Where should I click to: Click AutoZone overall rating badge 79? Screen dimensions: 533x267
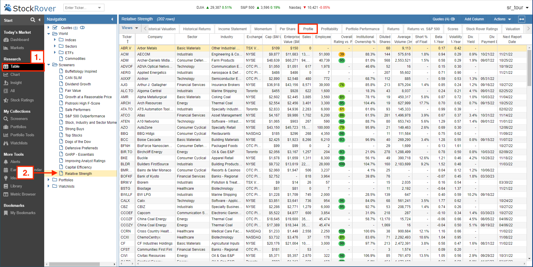(342, 128)
